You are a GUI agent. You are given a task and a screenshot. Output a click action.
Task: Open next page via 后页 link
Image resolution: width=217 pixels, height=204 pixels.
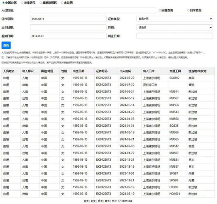[100, 201]
